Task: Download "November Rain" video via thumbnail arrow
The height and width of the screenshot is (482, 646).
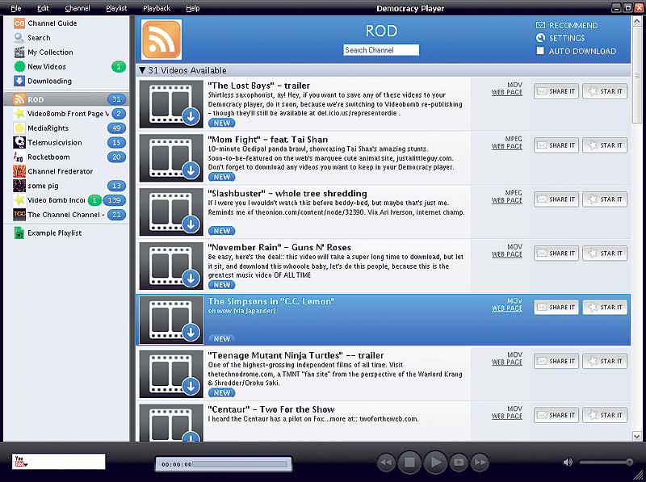Action: 191,278
